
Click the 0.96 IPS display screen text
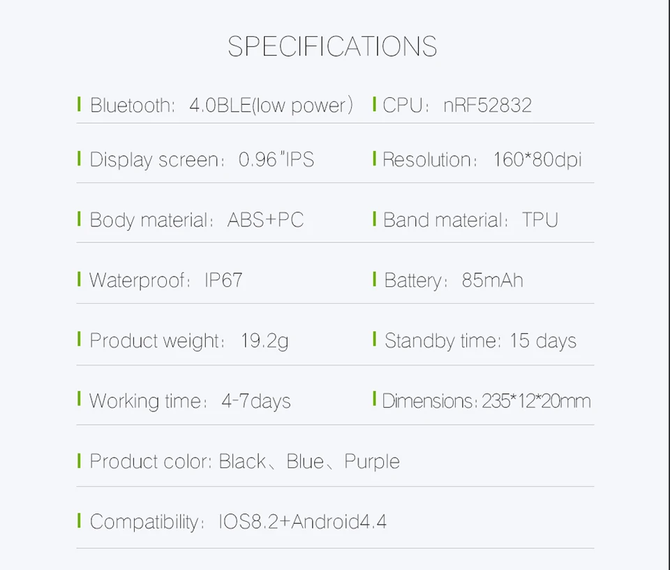276,159
